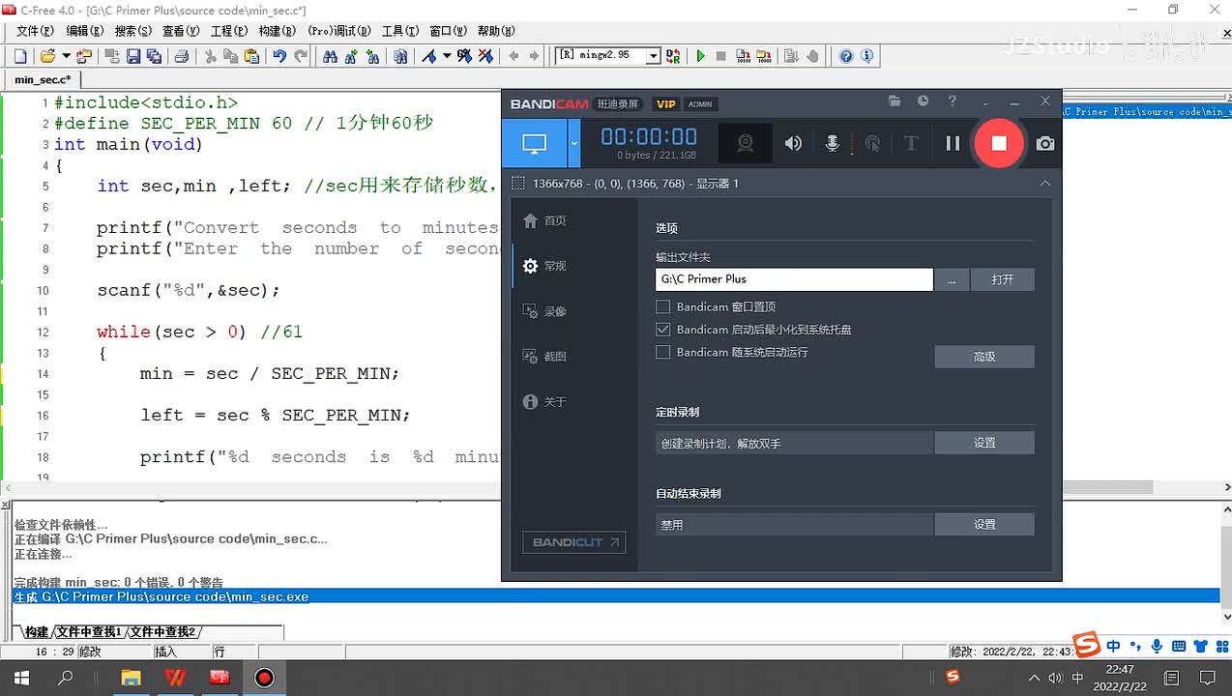Click the taskbar search magnifier icon
The width and height of the screenshot is (1232, 696).
tap(66, 678)
